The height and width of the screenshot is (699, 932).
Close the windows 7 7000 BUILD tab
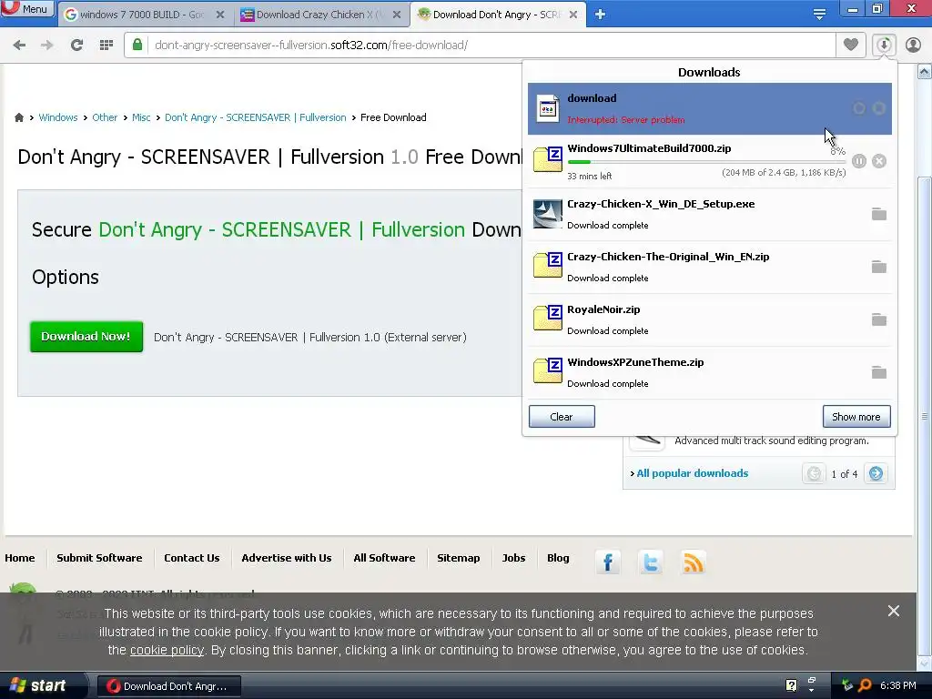pos(220,15)
